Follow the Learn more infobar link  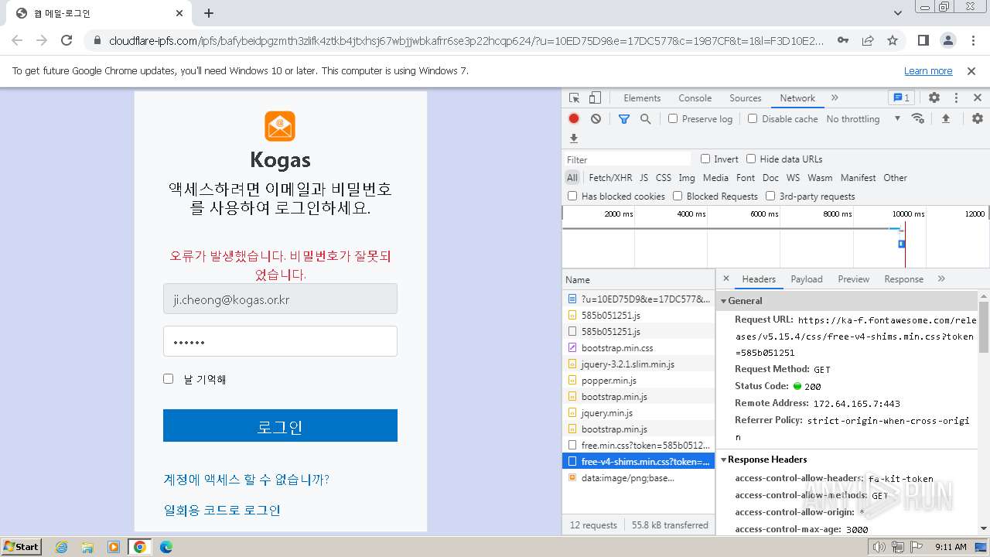tap(928, 71)
